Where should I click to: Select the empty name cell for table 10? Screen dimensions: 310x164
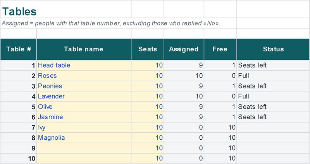pos(84,159)
